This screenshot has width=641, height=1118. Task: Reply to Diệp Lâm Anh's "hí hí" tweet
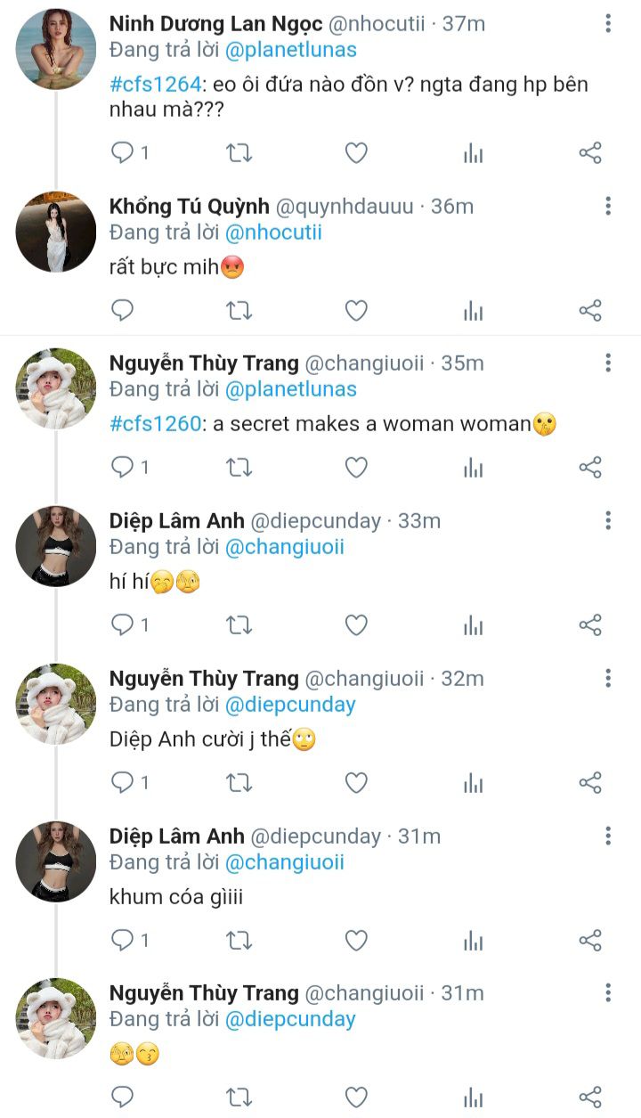[x=122, y=625]
